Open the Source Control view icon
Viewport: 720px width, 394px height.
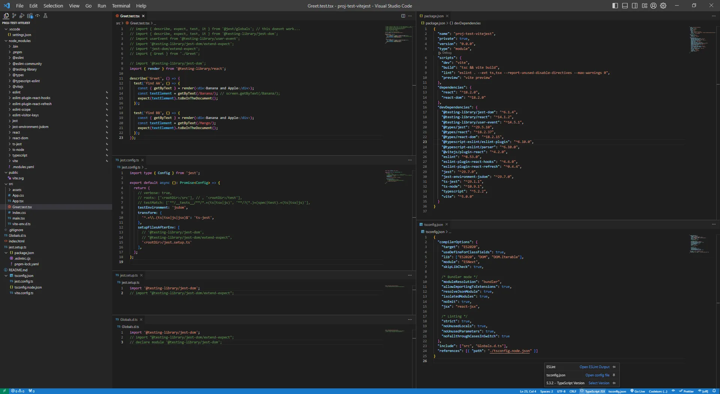click(x=14, y=16)
